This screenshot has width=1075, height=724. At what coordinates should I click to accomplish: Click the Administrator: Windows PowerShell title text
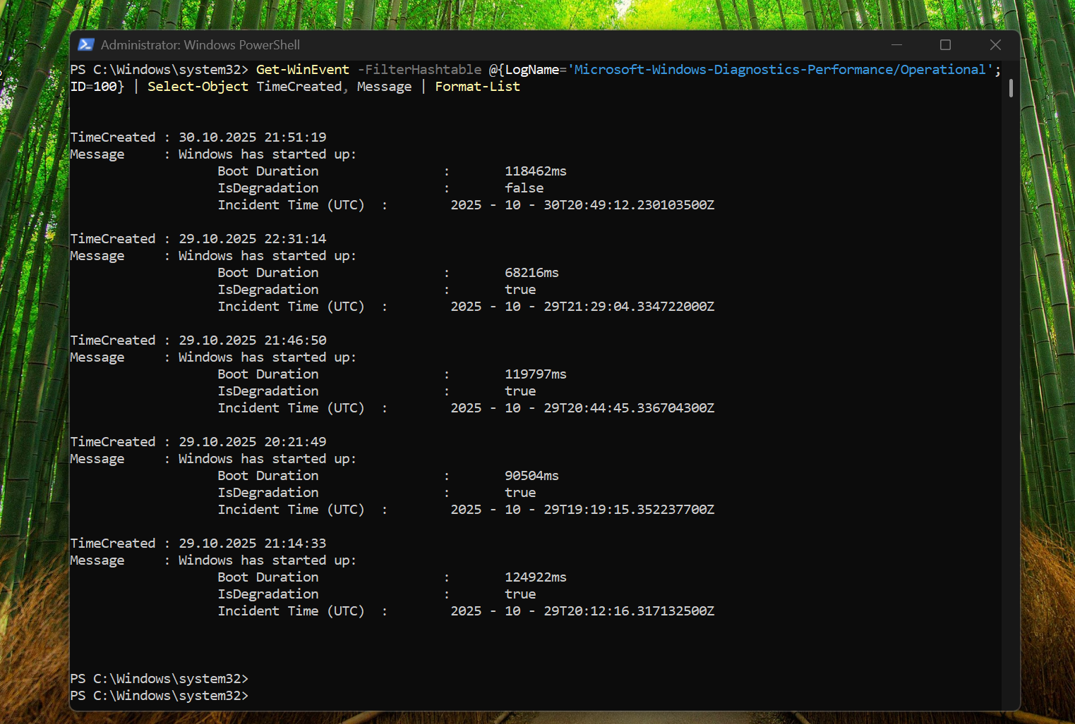(200, 44)
